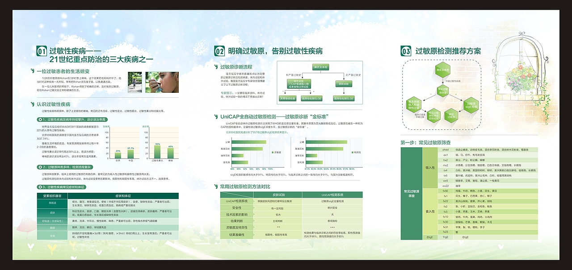Click the 皮肤试验 header in comparison table
Image resolution: width=572 pixels, height=270 pixels.
point(279,195)
